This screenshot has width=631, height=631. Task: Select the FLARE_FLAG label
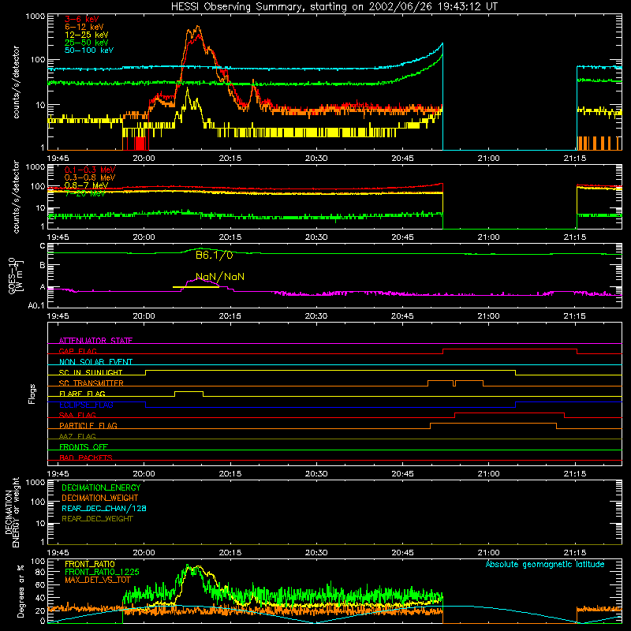[x=82, y=394]
